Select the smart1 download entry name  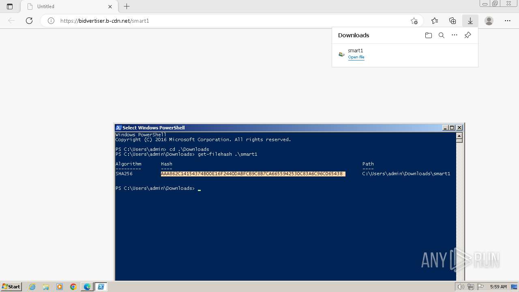point(356,51)
